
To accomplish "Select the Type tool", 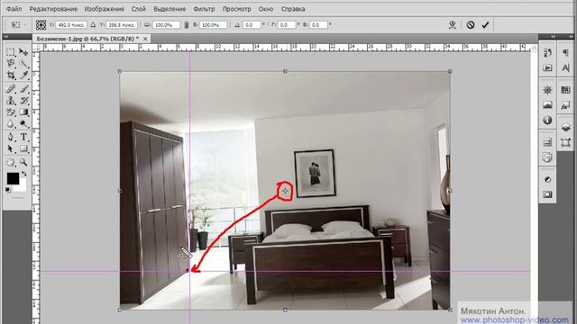I will click(x=23, y=137).
